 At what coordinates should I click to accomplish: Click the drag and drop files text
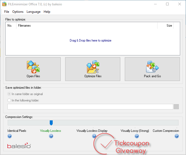[90, 40]
